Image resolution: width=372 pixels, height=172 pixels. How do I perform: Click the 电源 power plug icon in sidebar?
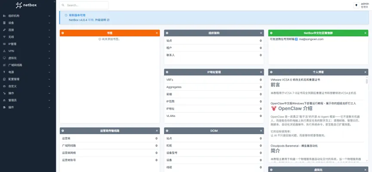coord(4,72)
